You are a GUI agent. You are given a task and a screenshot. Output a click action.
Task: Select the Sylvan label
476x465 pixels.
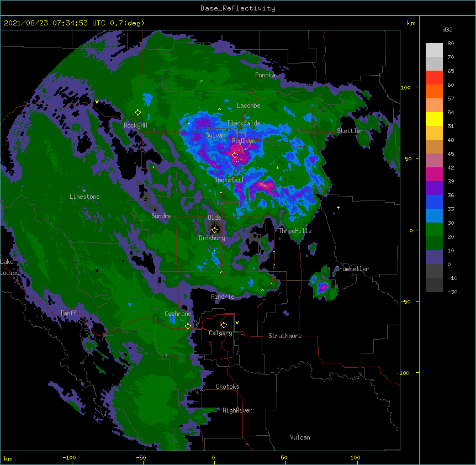coord(215,135)
